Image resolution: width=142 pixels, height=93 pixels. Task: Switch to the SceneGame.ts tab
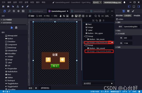click(x=78, y=11)
